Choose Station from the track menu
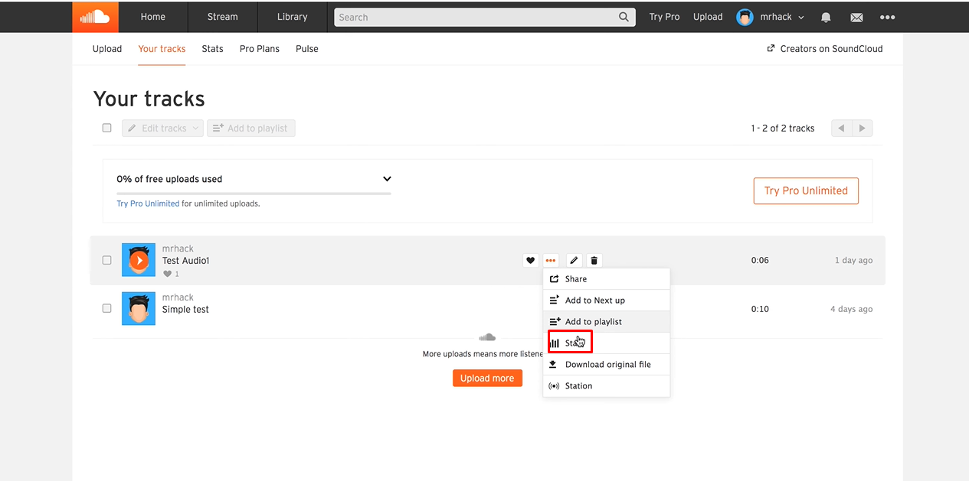 click(607, 386)
